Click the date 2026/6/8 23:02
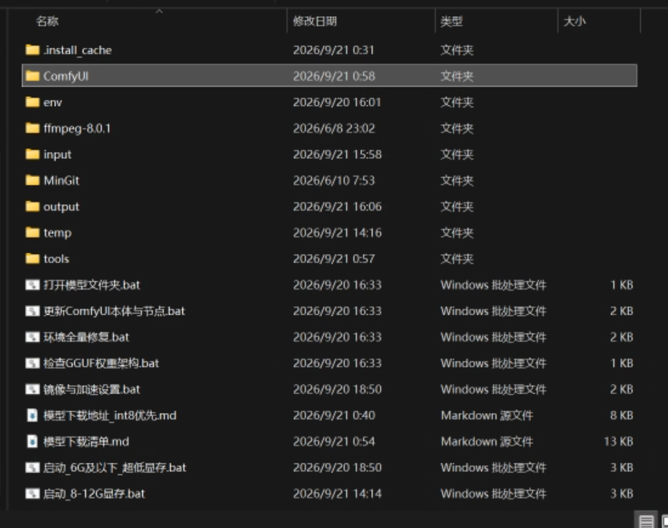The width and height of the screenshot is (668, 528). tap(334, 128)
